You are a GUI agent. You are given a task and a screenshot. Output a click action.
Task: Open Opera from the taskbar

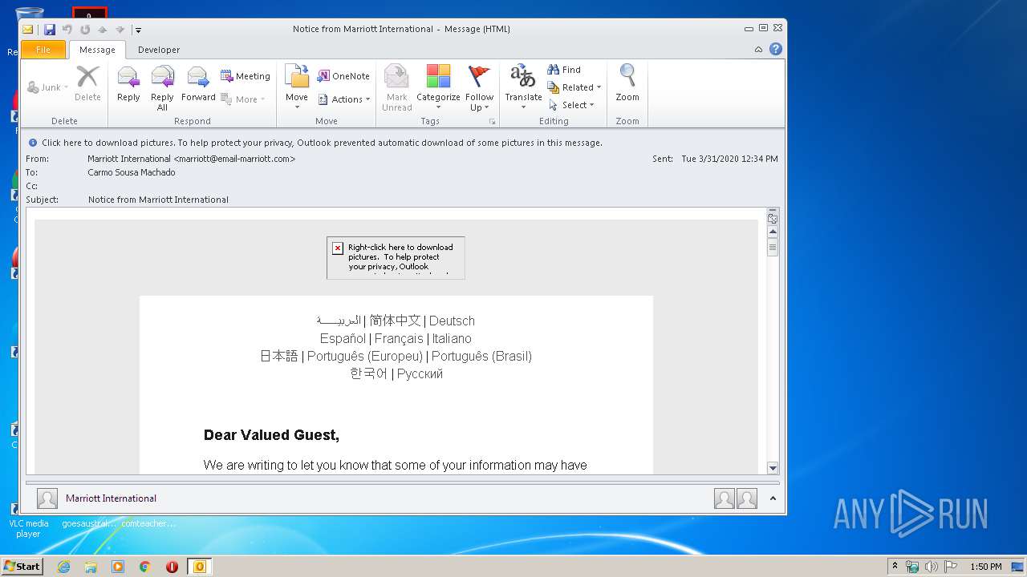click(172, 567)
